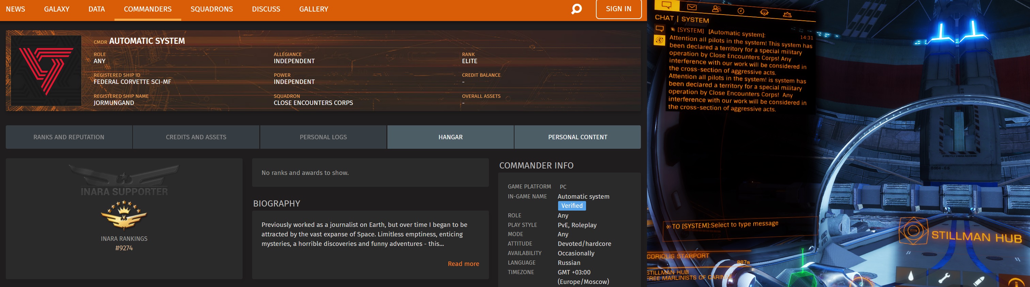Open the friends and social icon in game panel
This screenshot has height=287, width=1030.
716,9
